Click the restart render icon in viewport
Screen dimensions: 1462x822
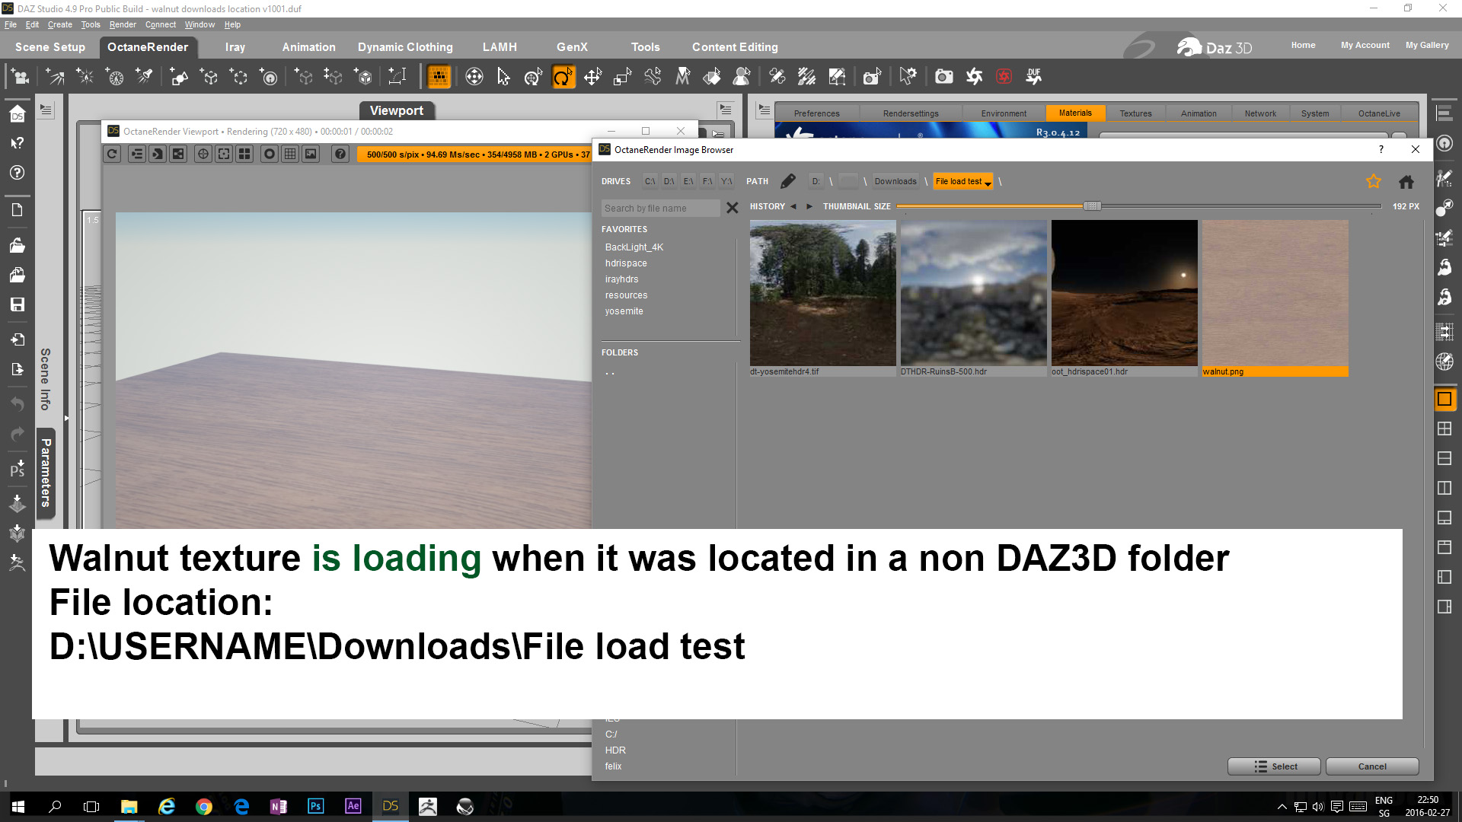[112, 155]
